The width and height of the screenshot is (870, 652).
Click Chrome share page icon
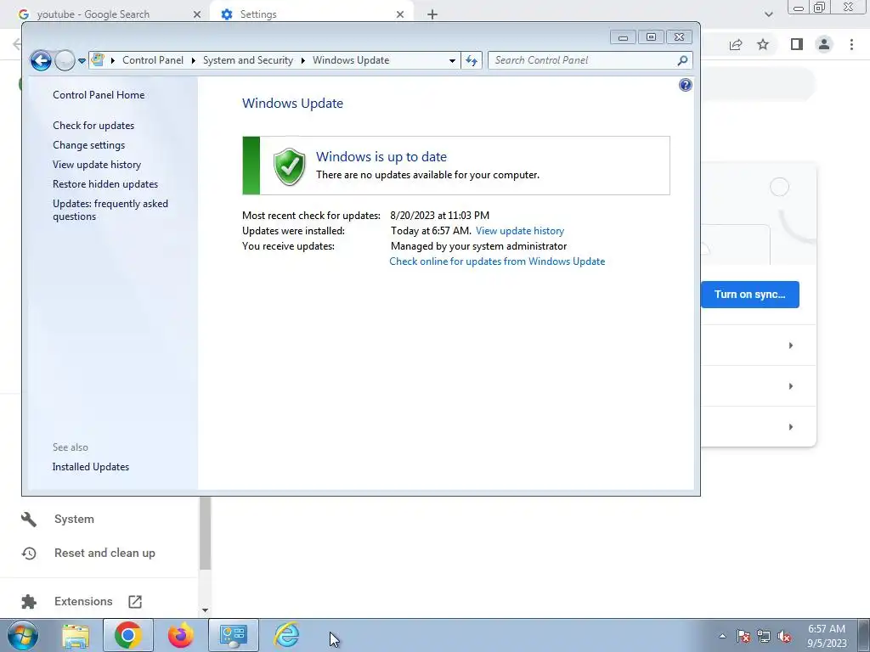click(736, 44)
